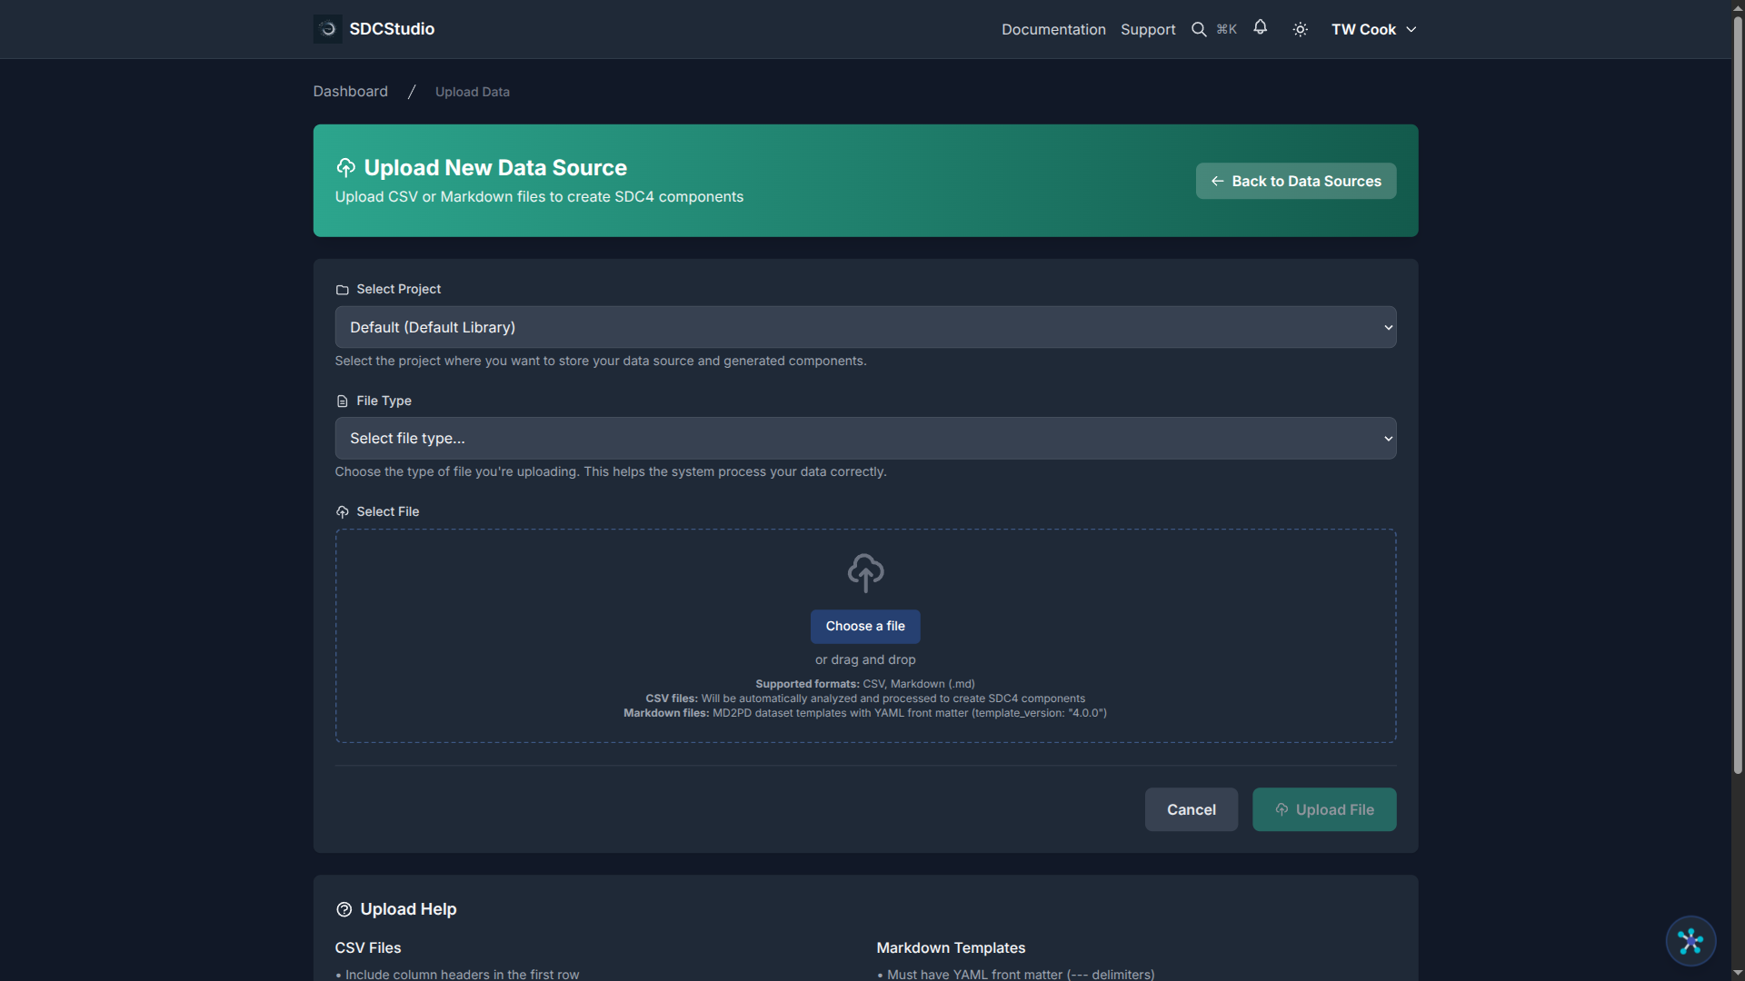
Task: Click the document icon beside File Type
Action: 342,401
